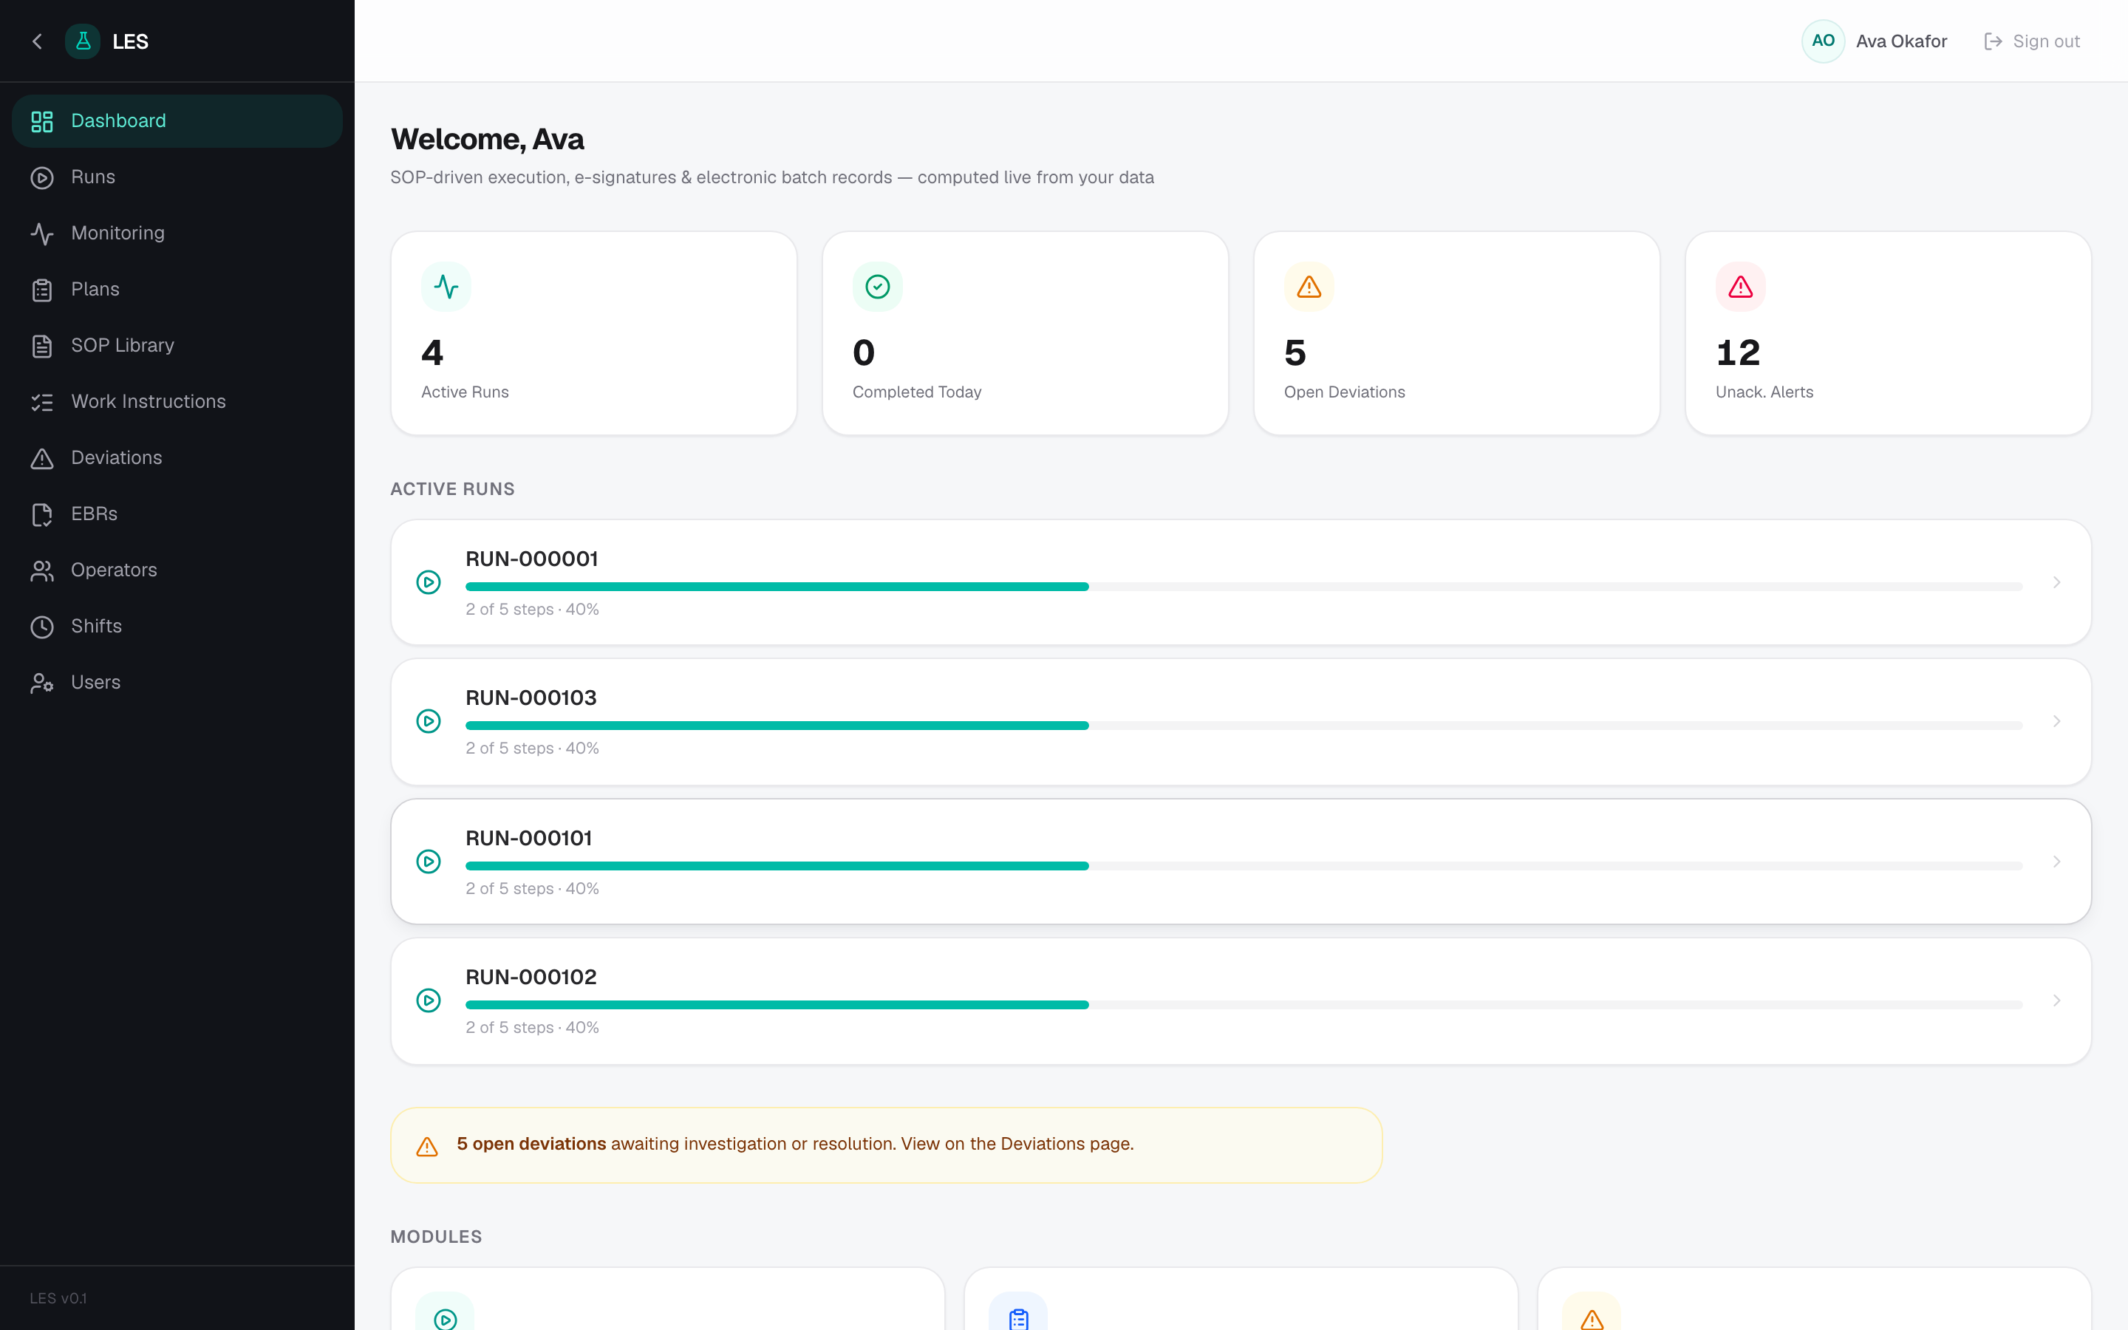The width and height of the screenshot is (2128, 1330).
Task: Click the play icon beside RUN-000103
Action: [x=429, y=721]
